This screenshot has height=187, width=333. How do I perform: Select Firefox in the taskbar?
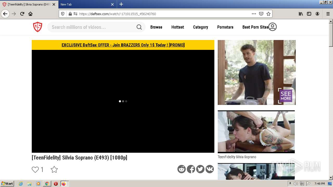(x=64, y=184)
